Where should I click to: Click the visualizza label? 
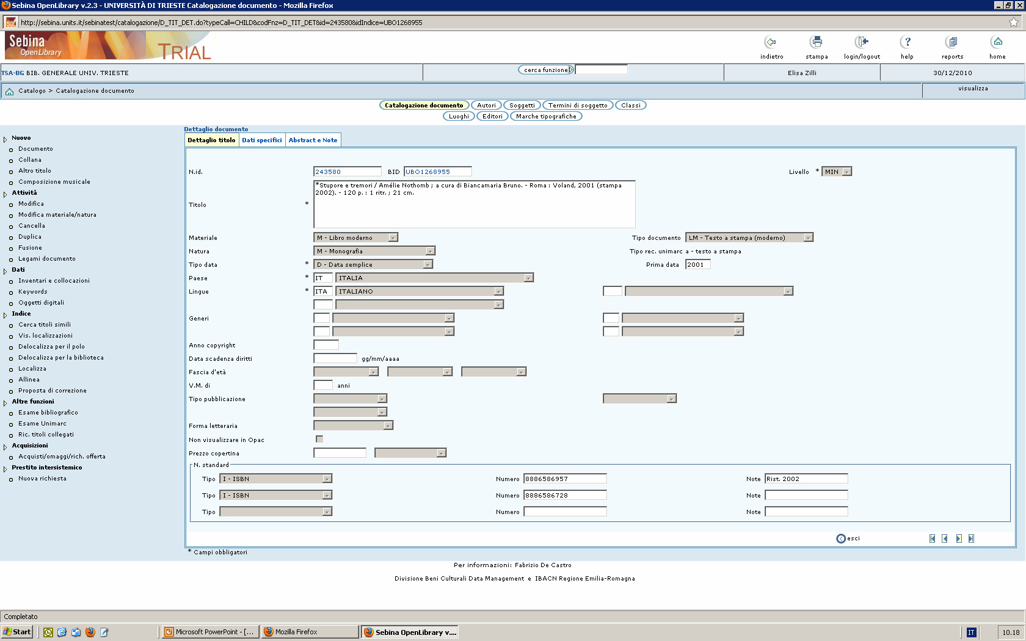pos(973,89)
